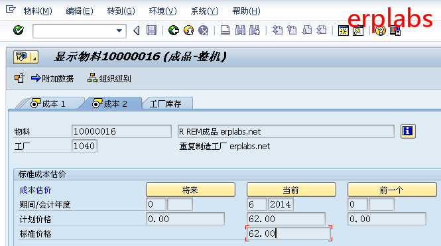Open the 编辑(E) menu

pyautogui.click(x=80, y=11)
